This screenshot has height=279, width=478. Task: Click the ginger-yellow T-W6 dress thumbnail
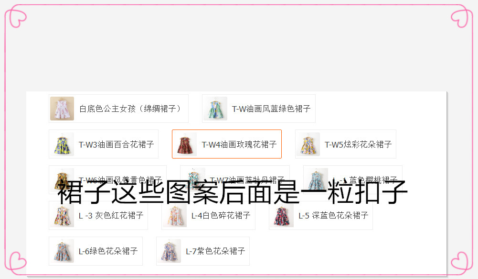pos(62,179)
